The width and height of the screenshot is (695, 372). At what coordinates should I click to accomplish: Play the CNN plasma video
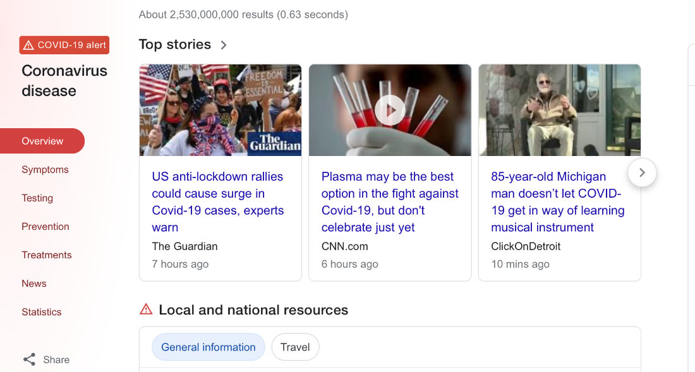(x=390, y=110)
